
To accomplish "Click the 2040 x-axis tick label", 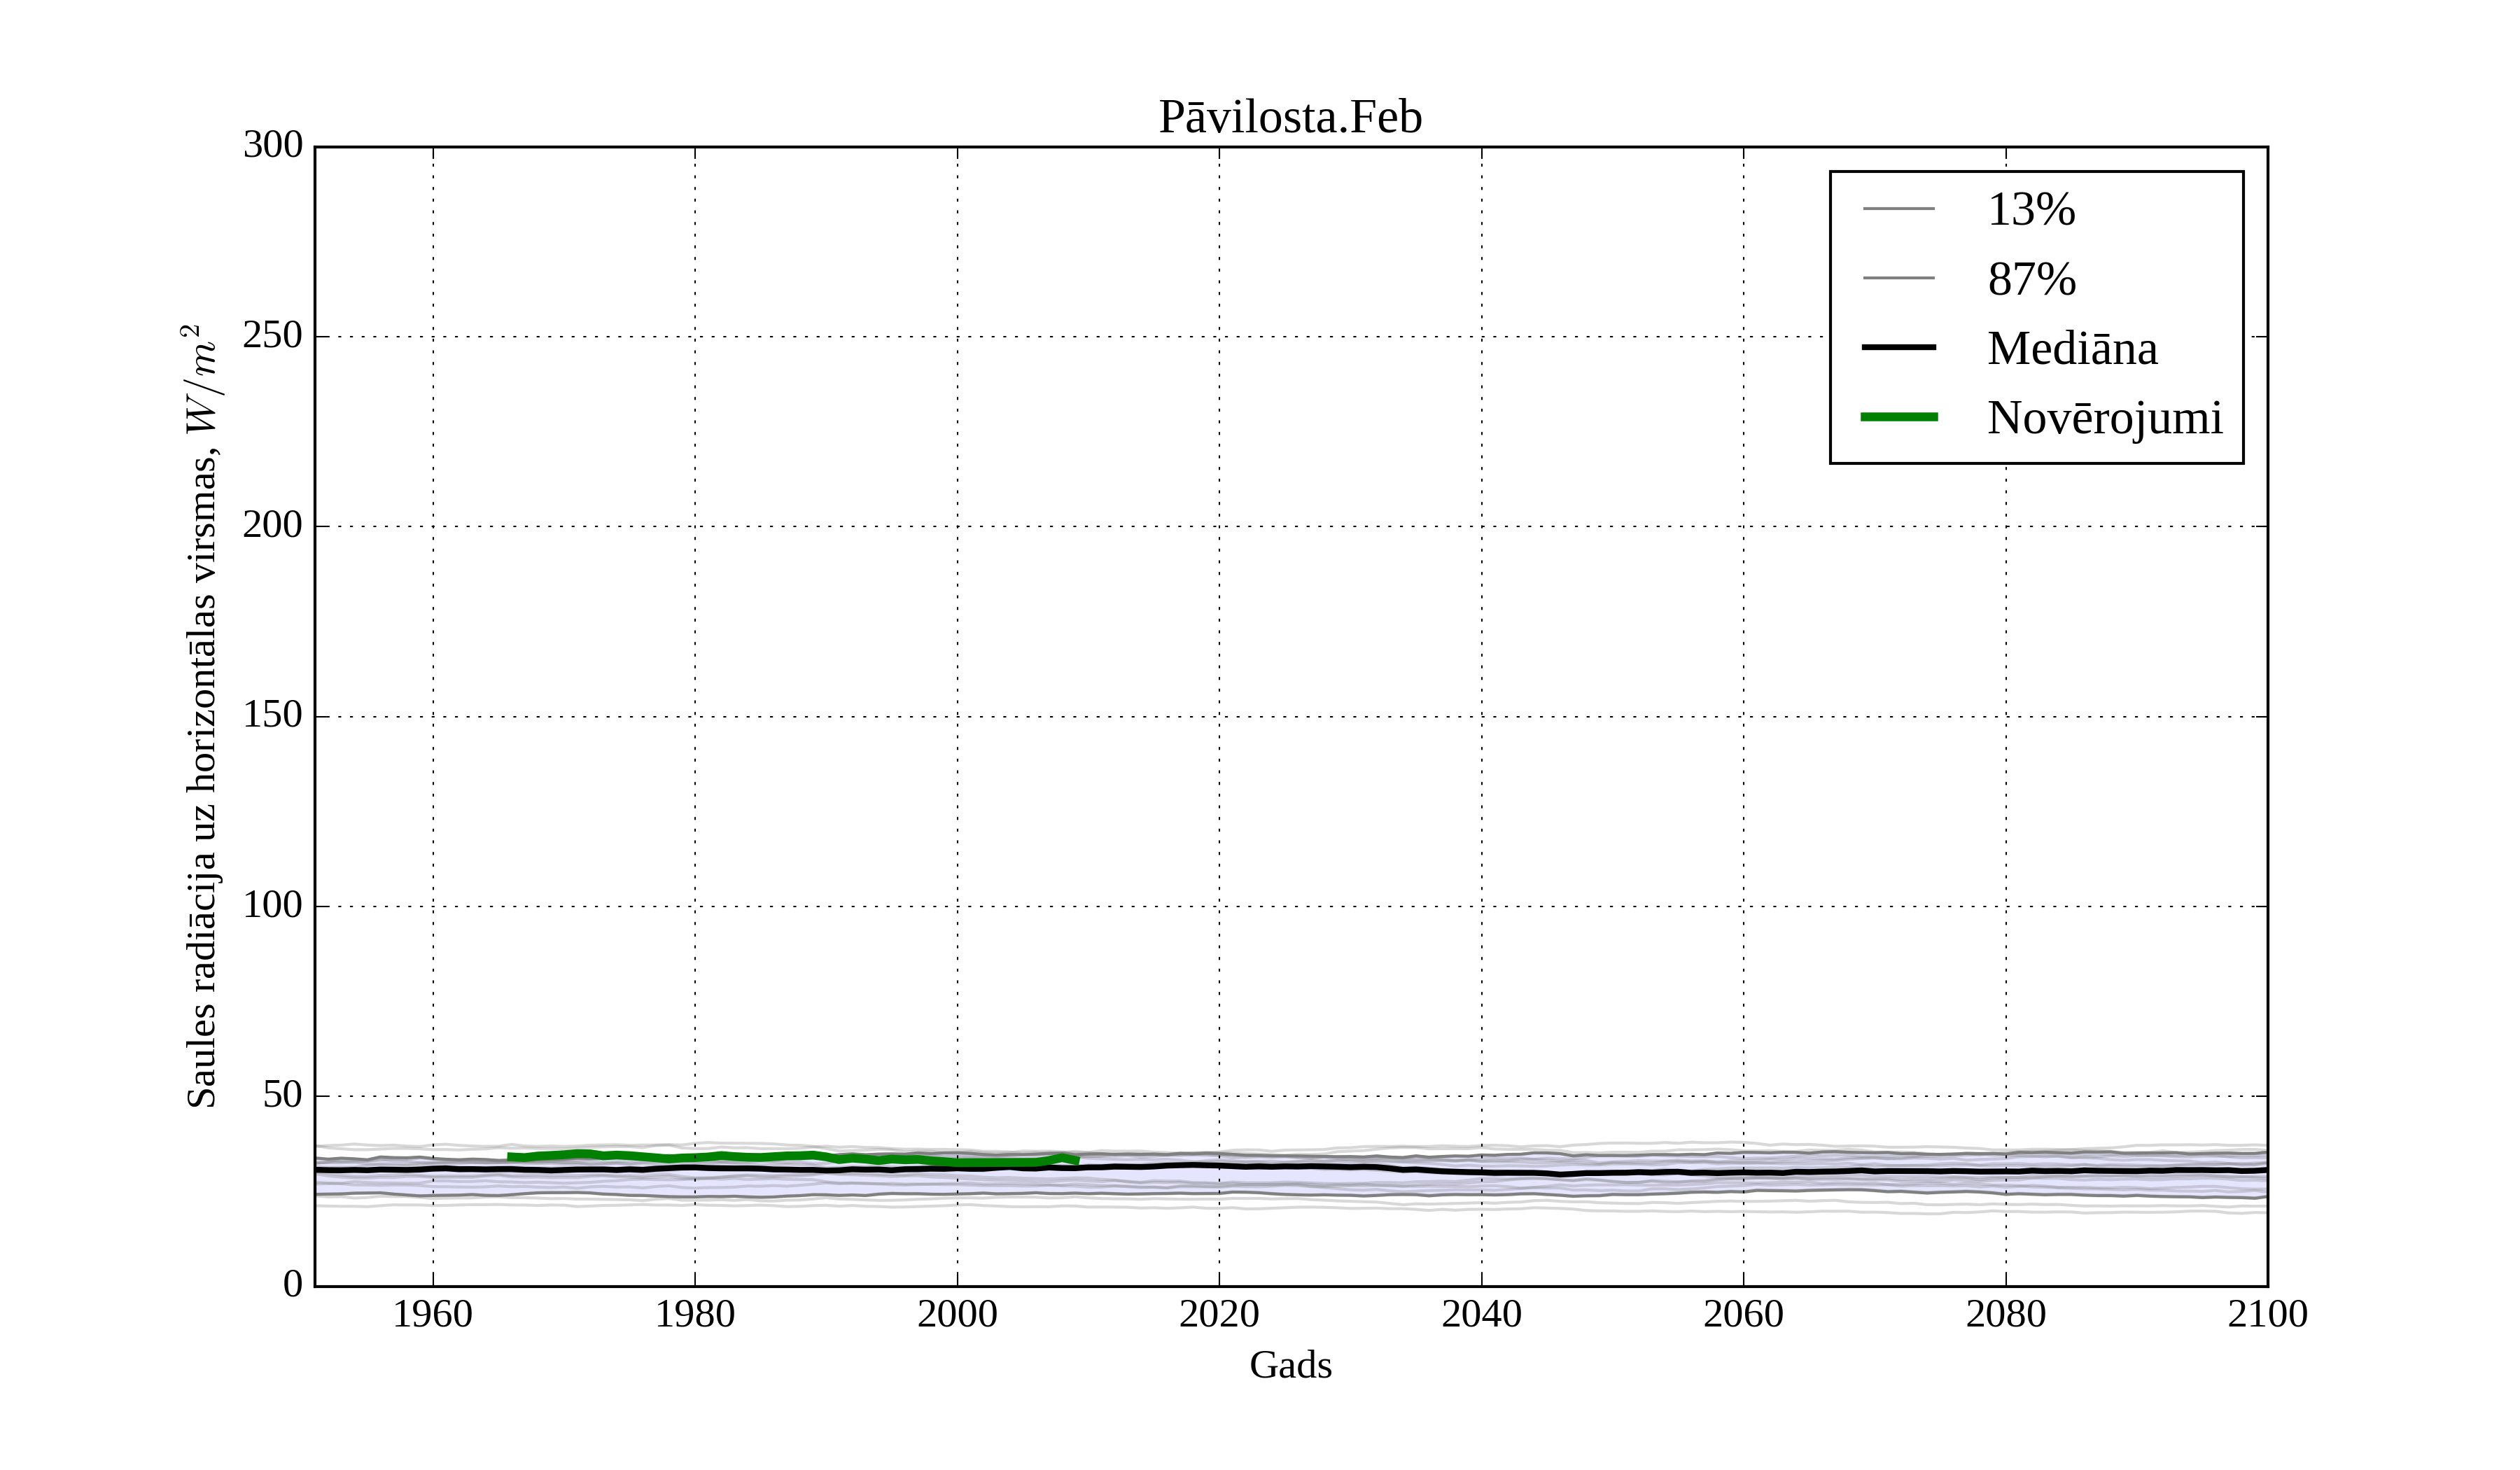I will pos(1481,1315).
